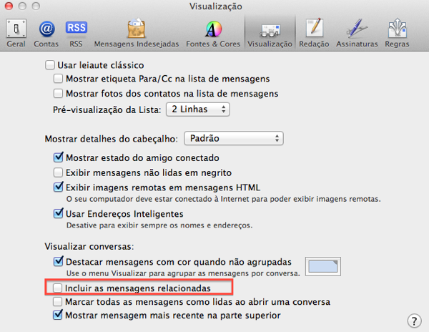Check Incluir as mensagens relacionadas
Viewport: 429px width, 332px height.
tap(57, 288)
